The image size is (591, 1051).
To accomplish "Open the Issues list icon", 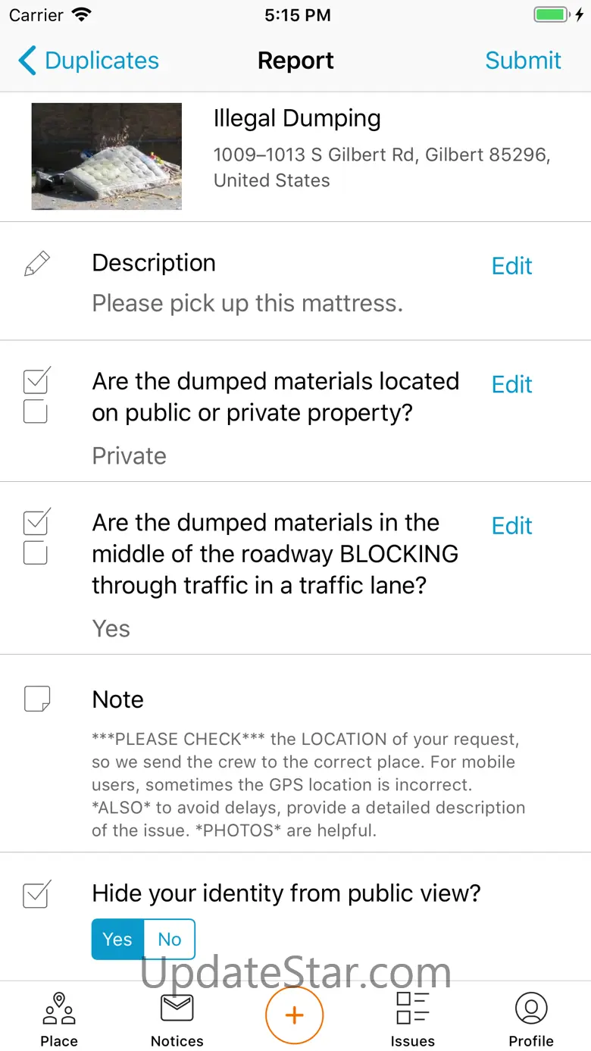I will 413,1008.
